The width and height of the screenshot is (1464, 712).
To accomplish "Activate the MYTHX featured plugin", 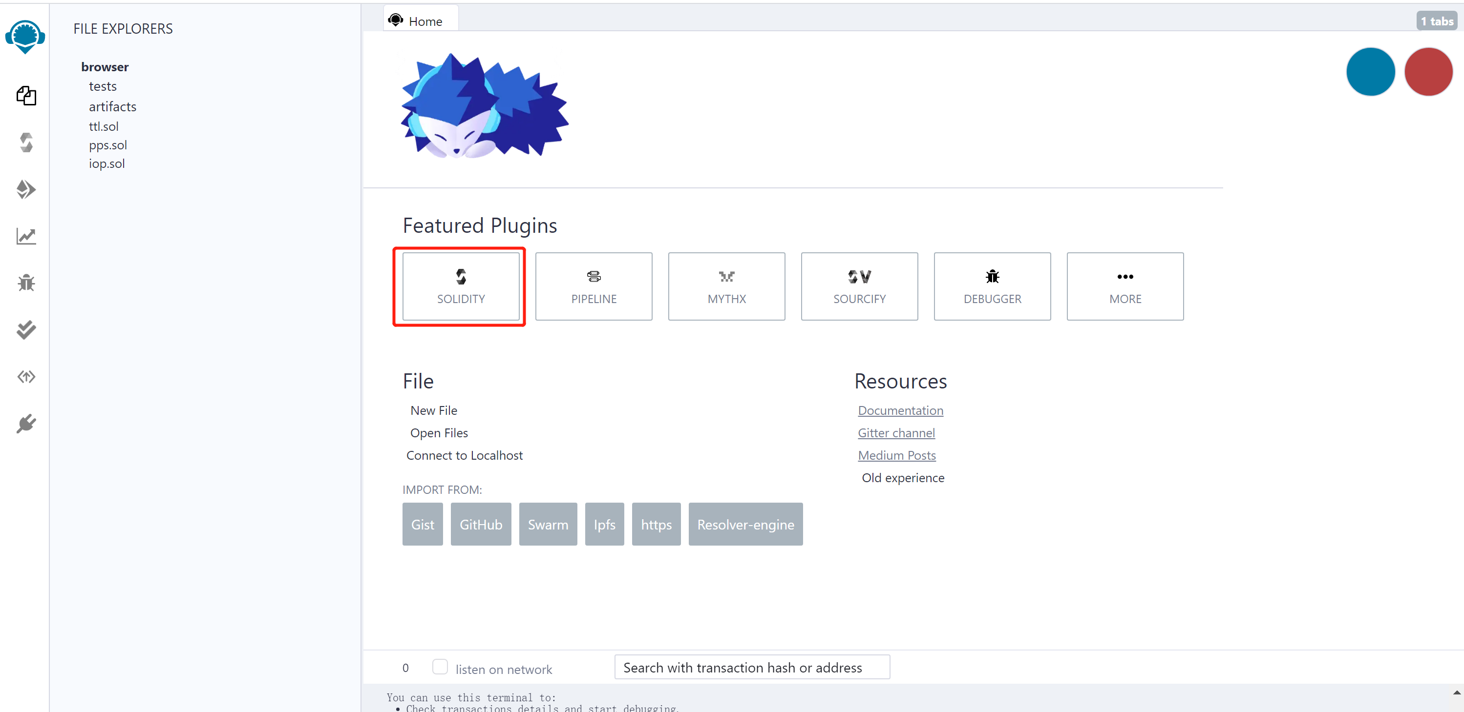I will coord(726,286).
